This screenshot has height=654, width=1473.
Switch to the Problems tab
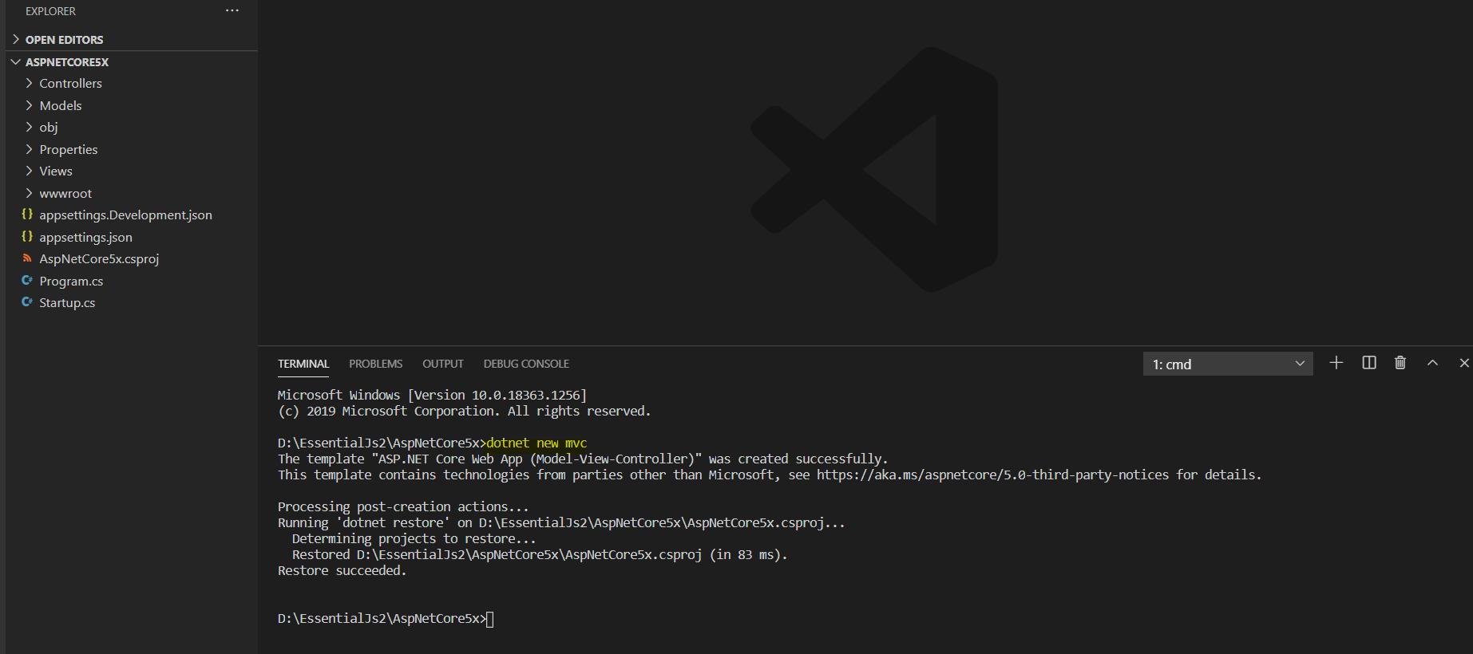(375, 364)
